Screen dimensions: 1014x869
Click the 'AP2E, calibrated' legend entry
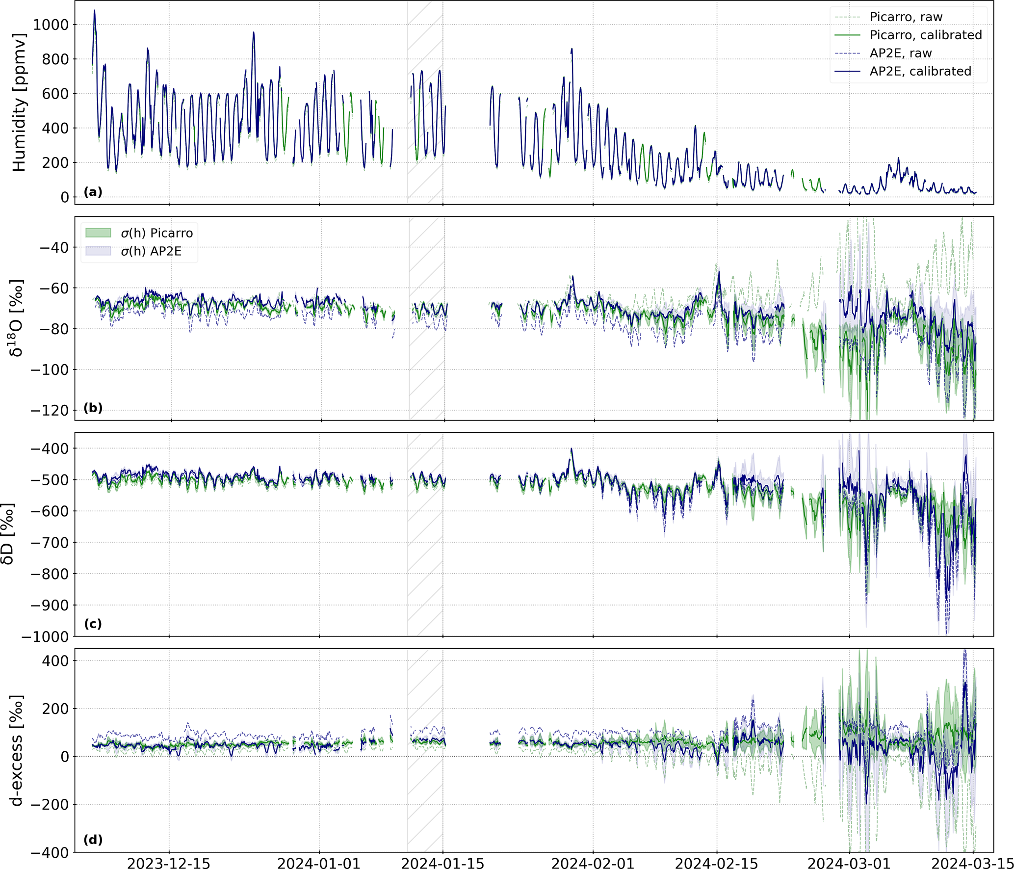[x=920, y=72]
